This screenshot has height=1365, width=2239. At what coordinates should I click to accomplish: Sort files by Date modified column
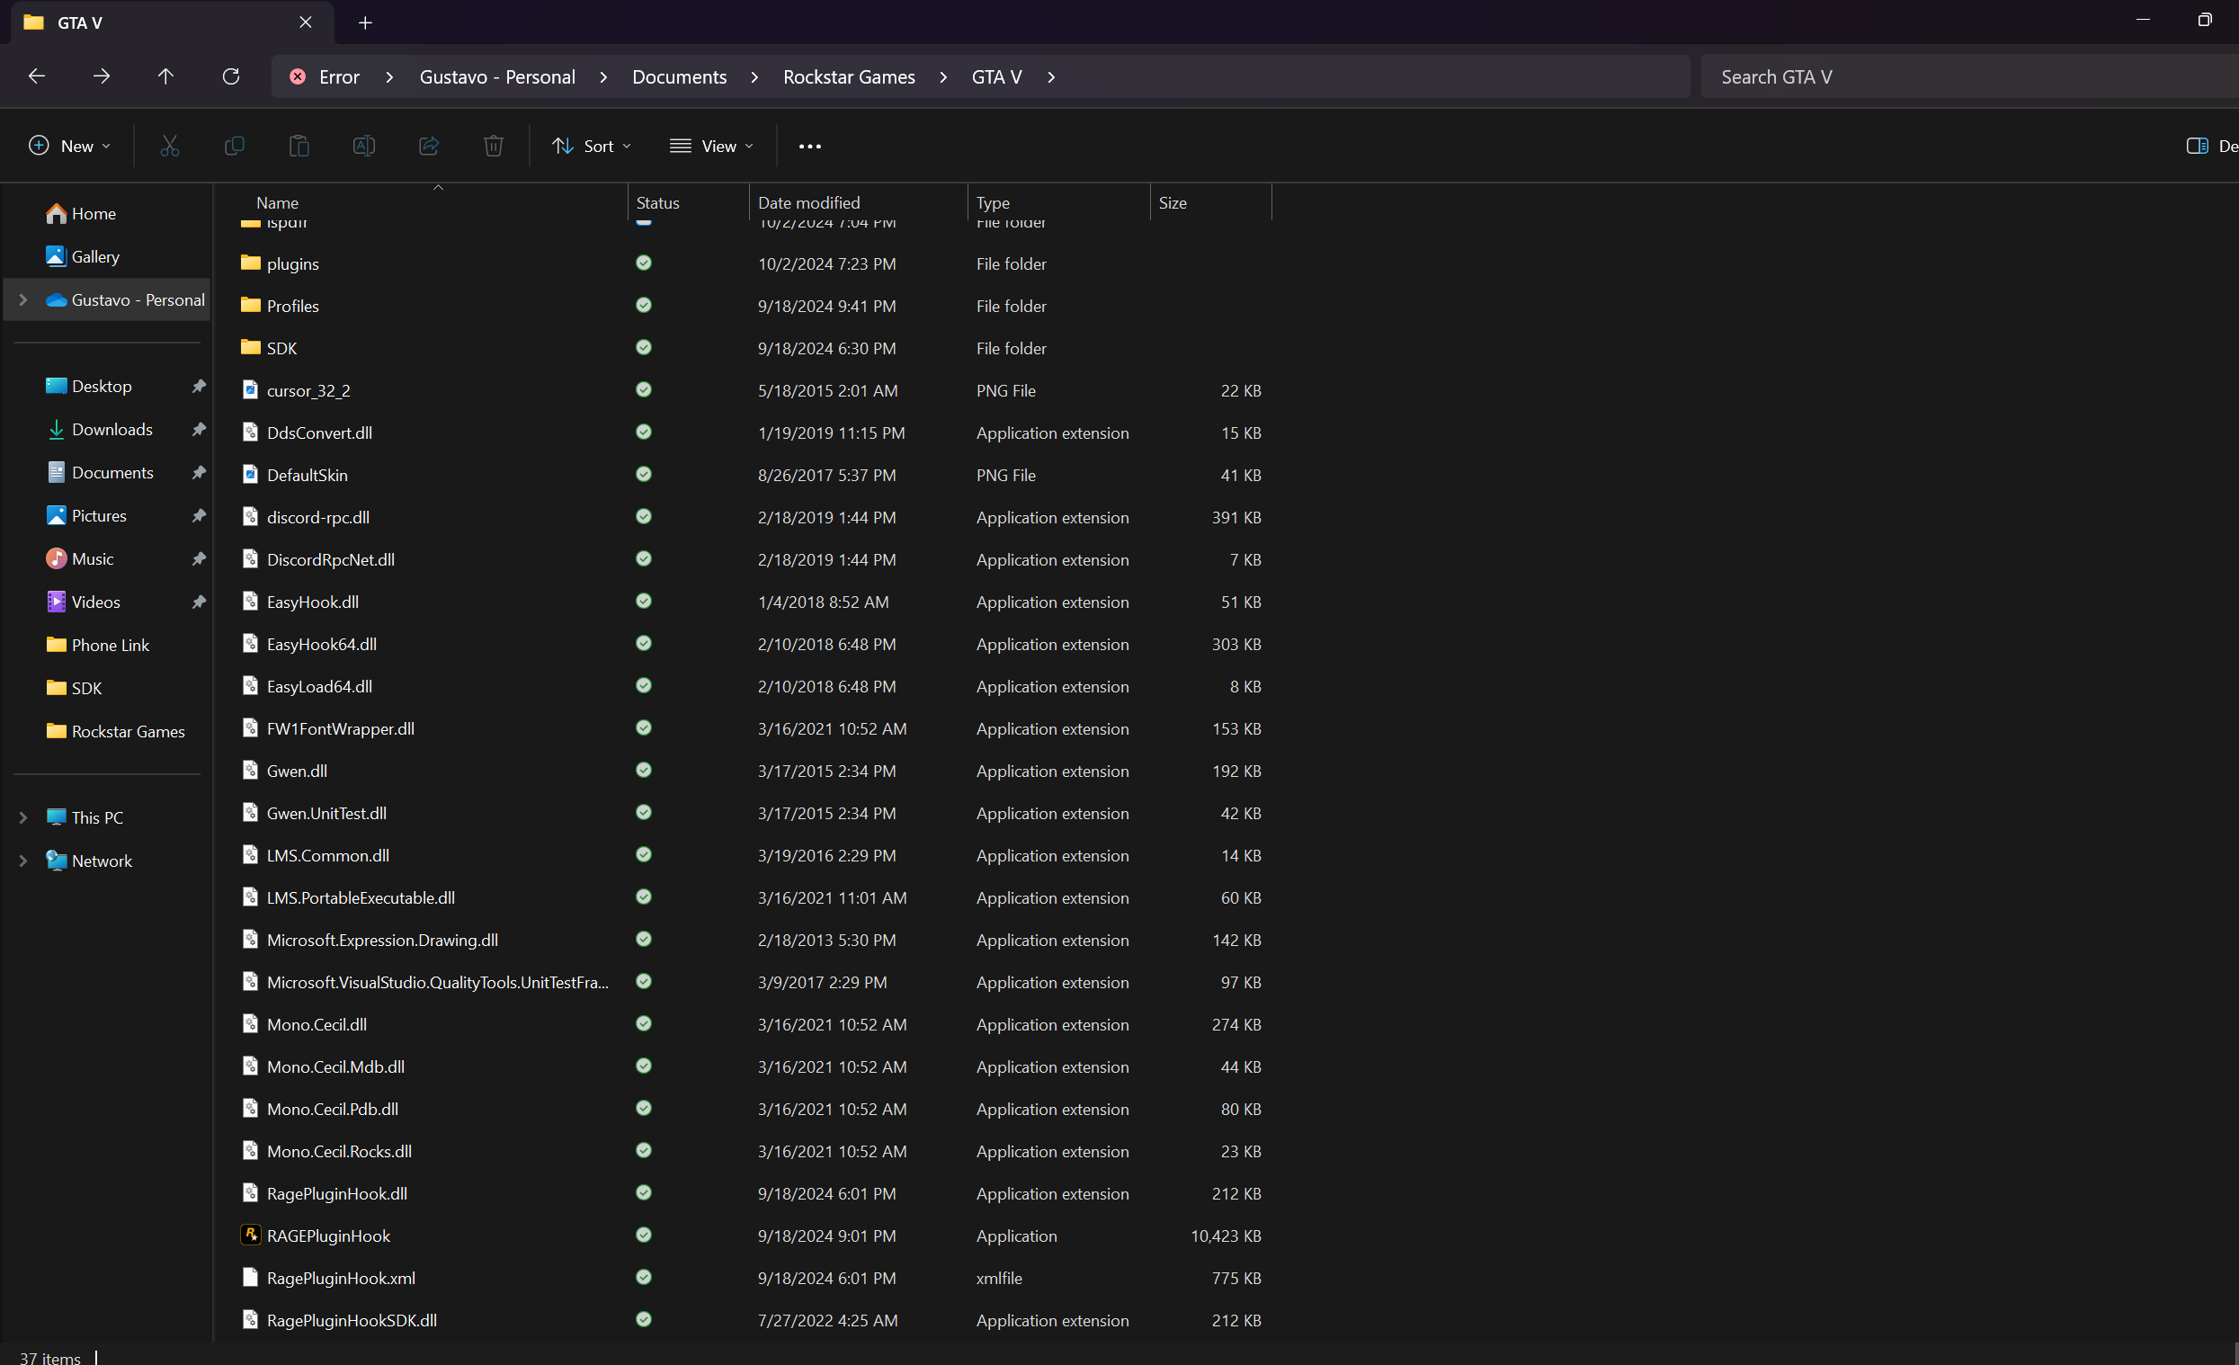(808, 202)
